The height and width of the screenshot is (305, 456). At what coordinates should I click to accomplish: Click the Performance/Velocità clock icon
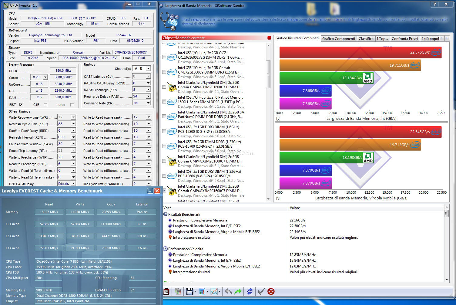click(166, 249)
